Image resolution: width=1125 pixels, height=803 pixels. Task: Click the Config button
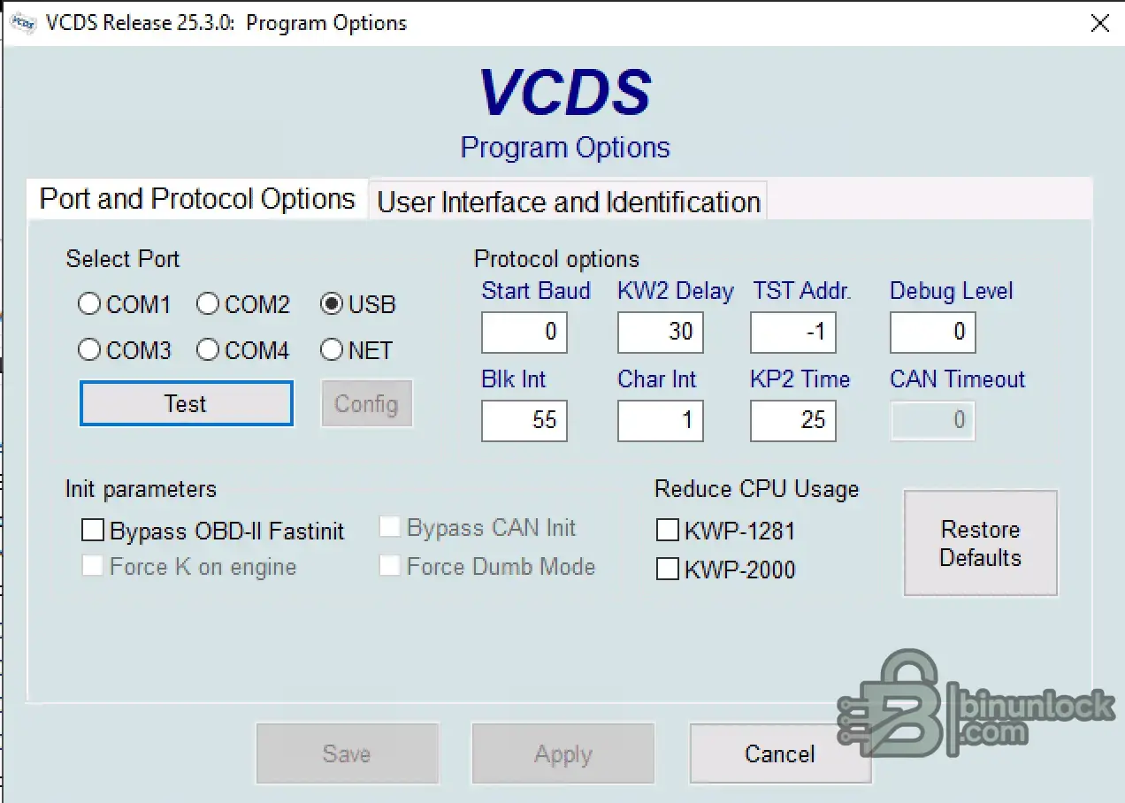point(366,404)
